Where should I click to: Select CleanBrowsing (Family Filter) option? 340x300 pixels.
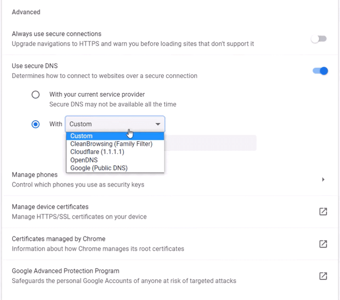pos(111,144)
